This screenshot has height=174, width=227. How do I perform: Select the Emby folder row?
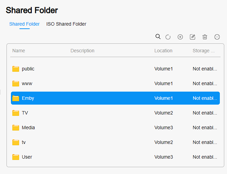(115, 98)
